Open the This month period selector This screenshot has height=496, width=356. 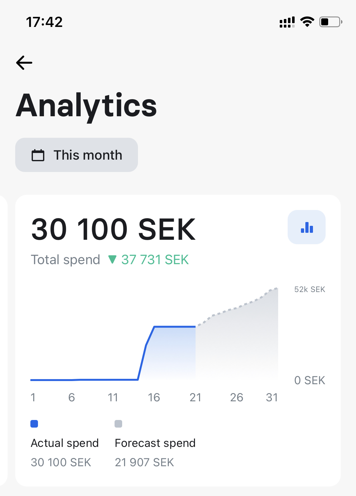(x=77, y=155)
